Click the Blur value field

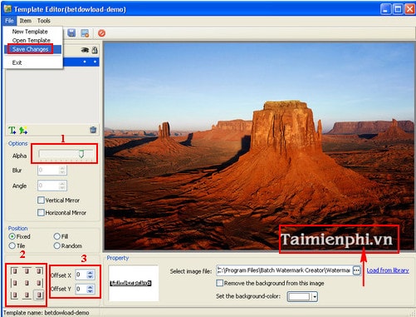[x=48, y=170]
